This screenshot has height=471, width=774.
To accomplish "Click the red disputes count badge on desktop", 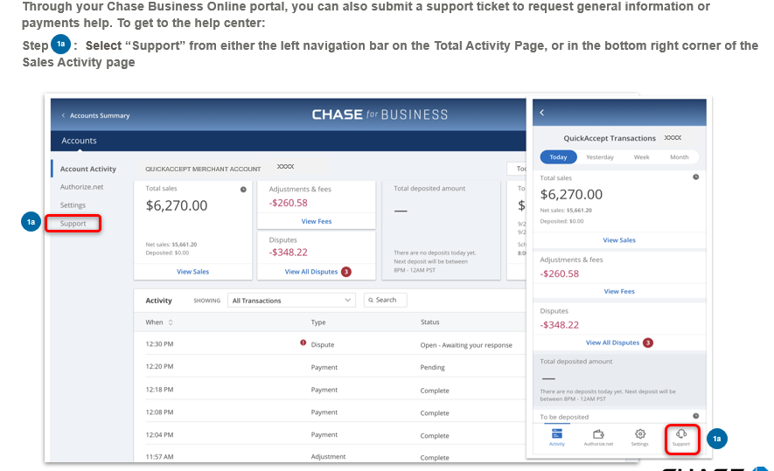I will 346,272.
